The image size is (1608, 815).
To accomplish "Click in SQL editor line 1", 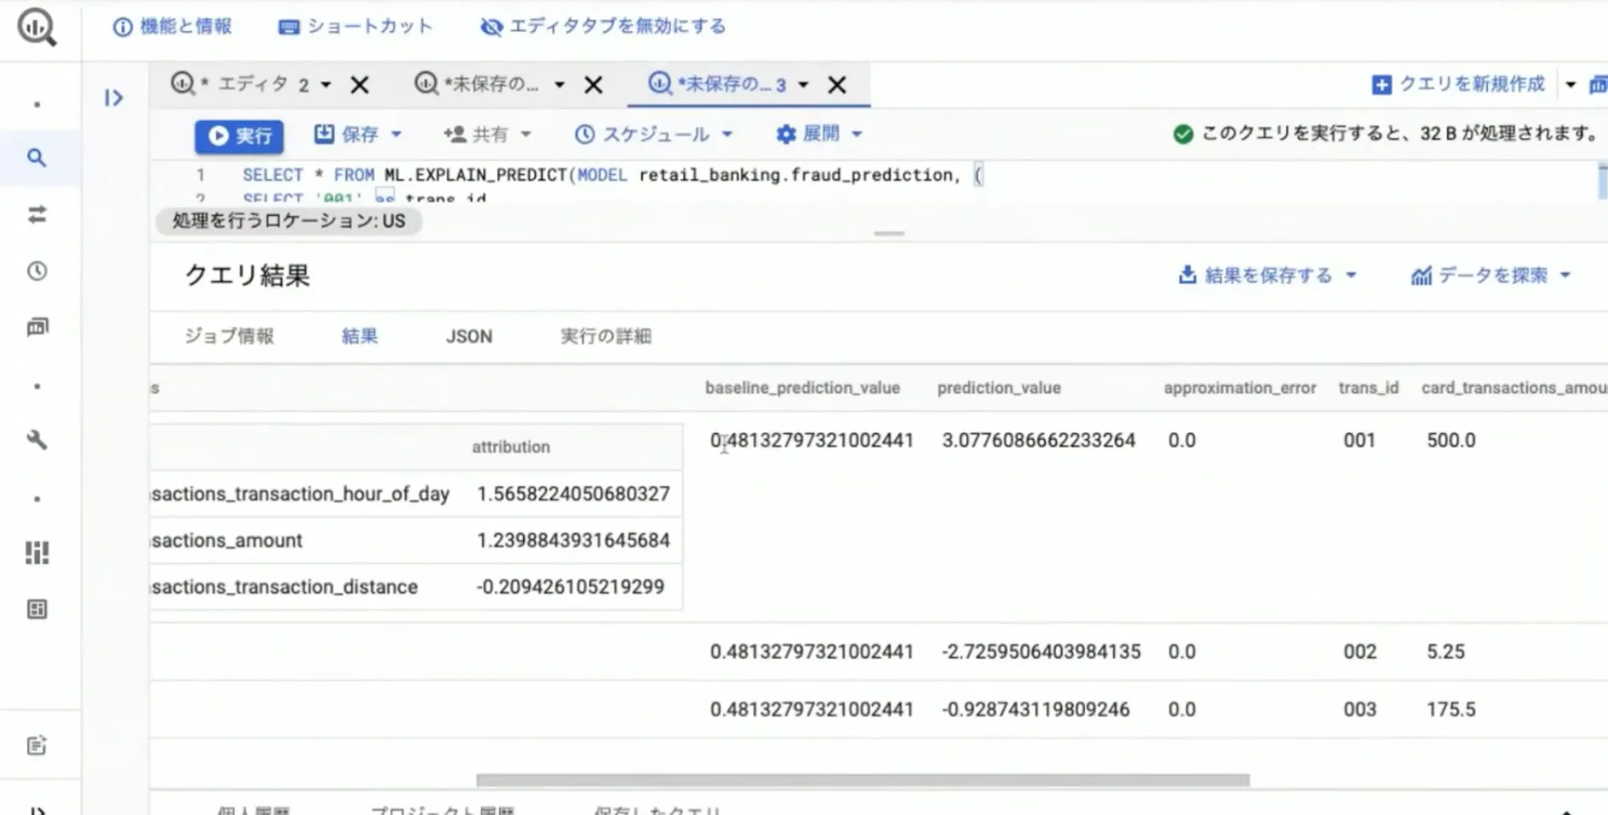I will [613, 175].
